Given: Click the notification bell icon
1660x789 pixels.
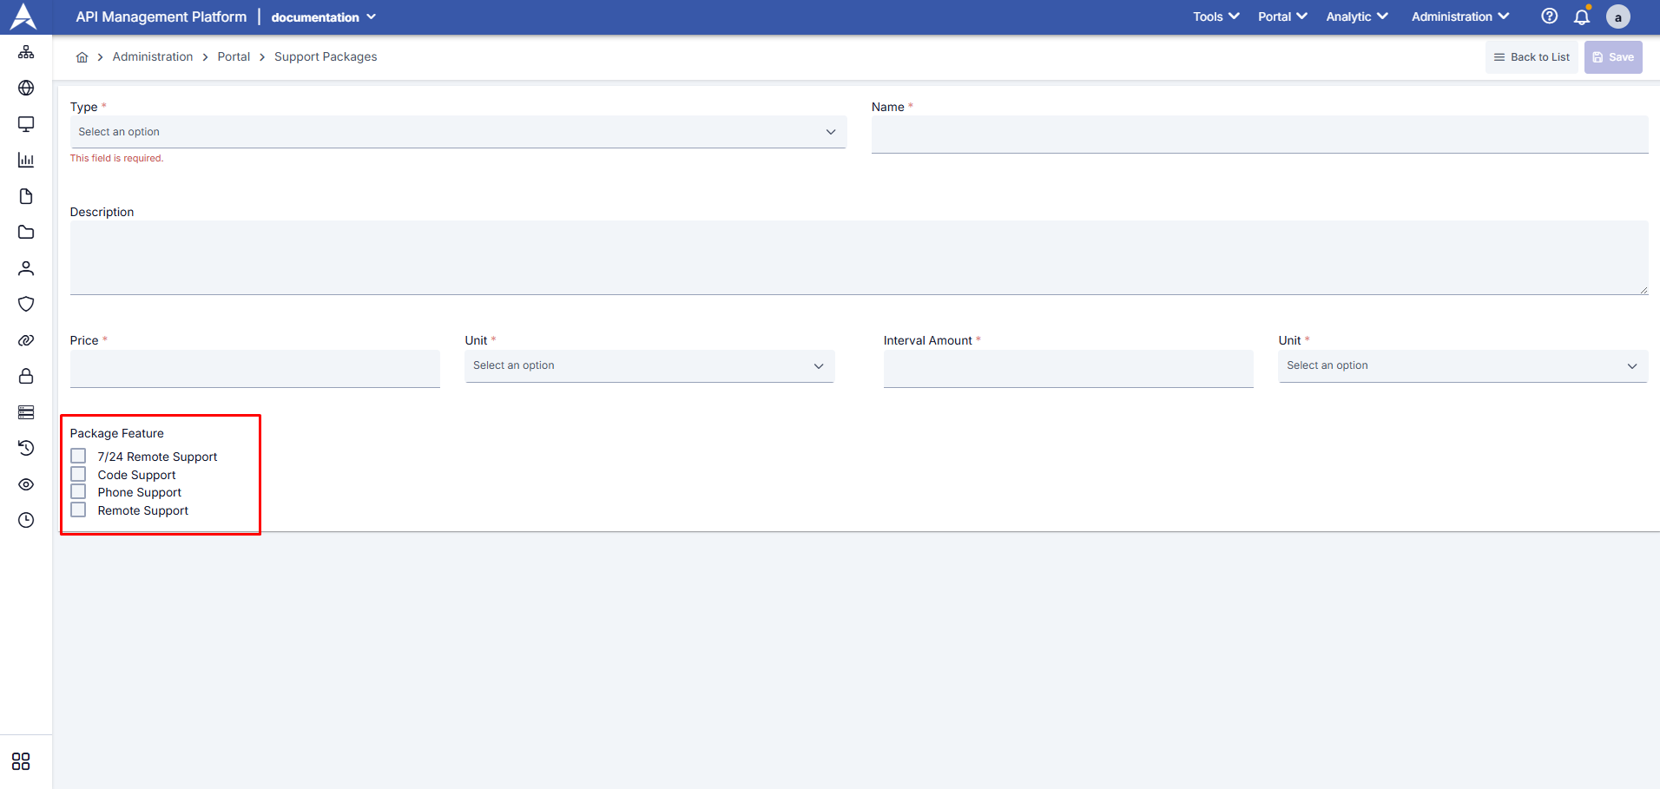Looking at the screenshot, I should [1581, 16].
